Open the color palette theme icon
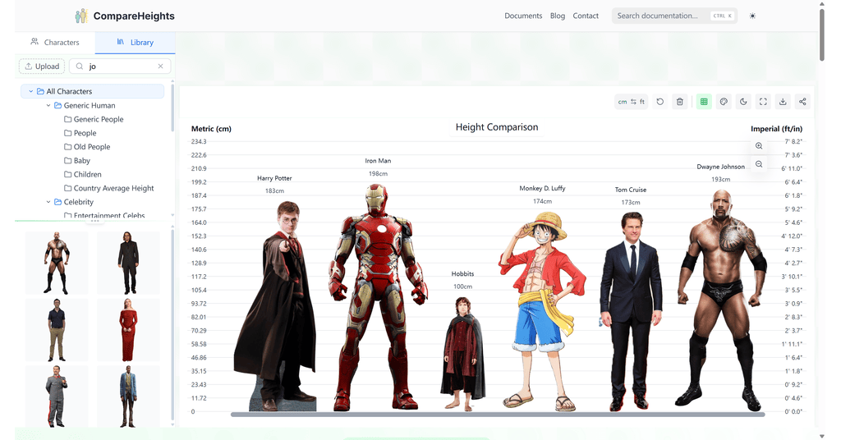841x440 pixels. click(724, 102)
